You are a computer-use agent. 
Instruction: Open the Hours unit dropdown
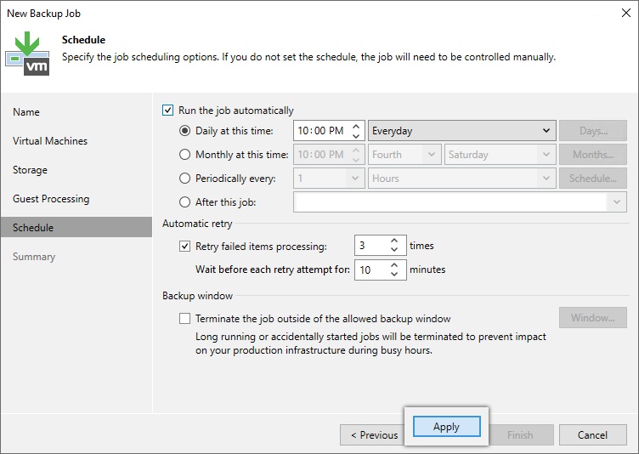461,179
